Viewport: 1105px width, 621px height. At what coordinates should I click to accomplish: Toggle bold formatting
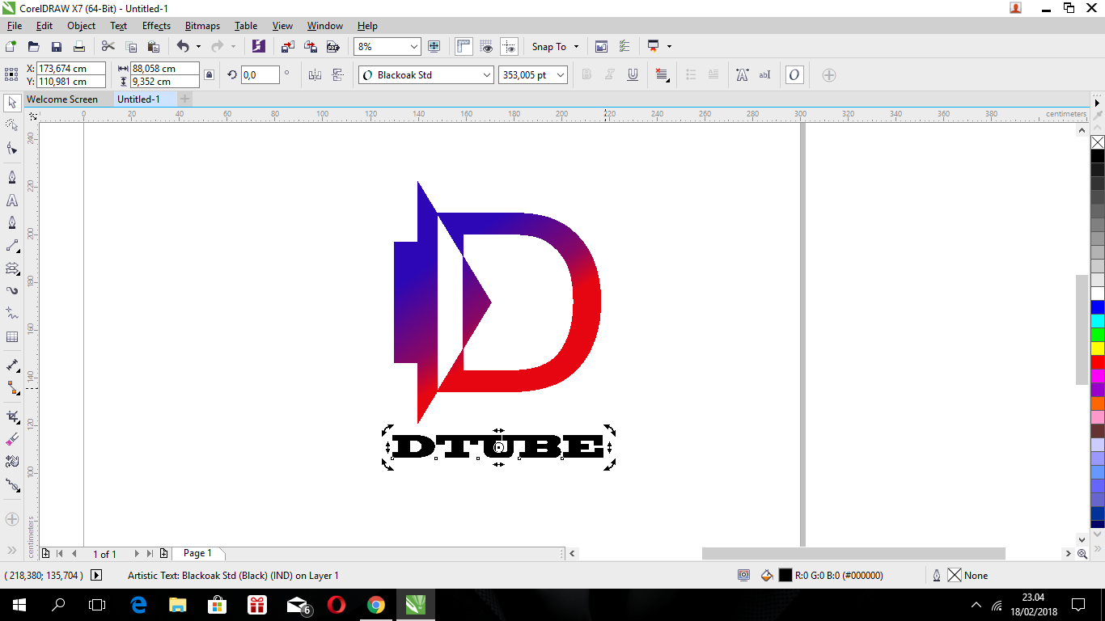tap(587, 75)
